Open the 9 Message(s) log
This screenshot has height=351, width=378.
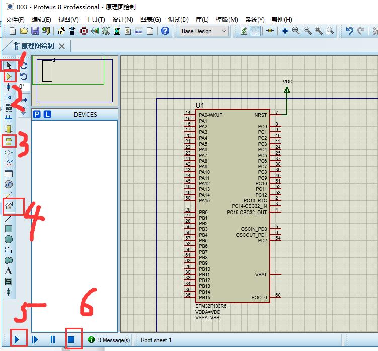tap(109, 340)
